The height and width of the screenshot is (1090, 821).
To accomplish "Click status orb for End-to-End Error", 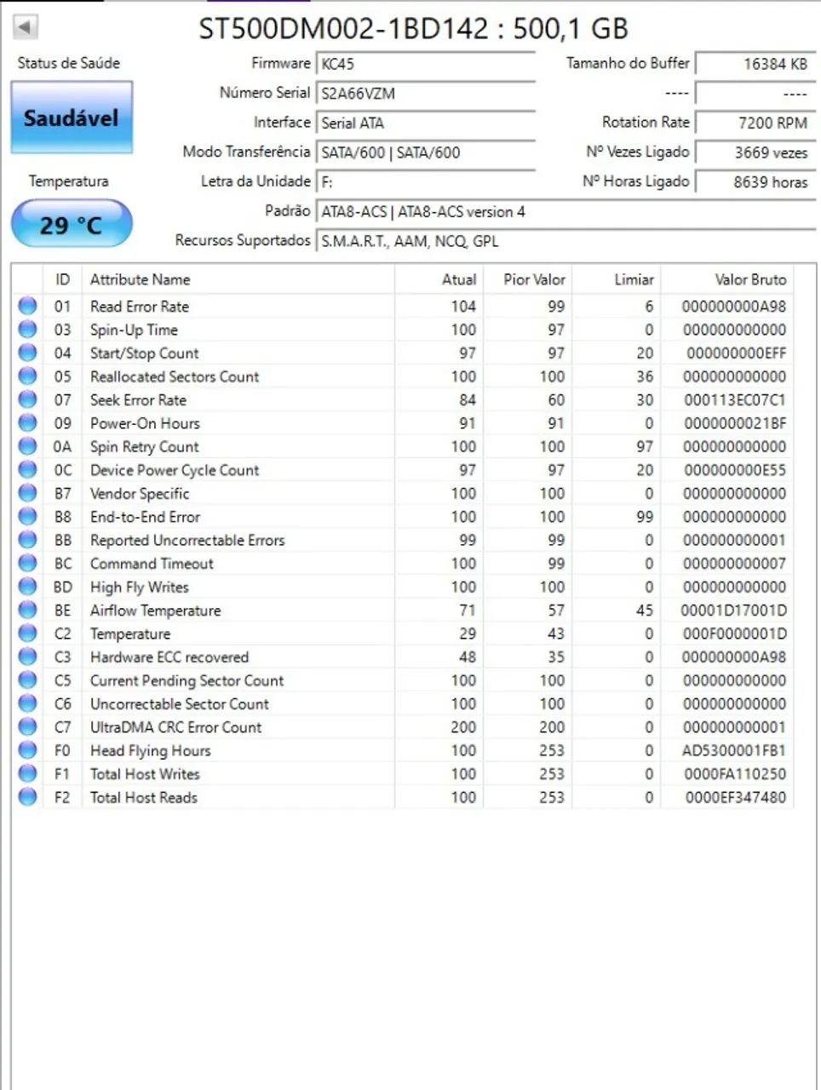I will pos(28,517).
